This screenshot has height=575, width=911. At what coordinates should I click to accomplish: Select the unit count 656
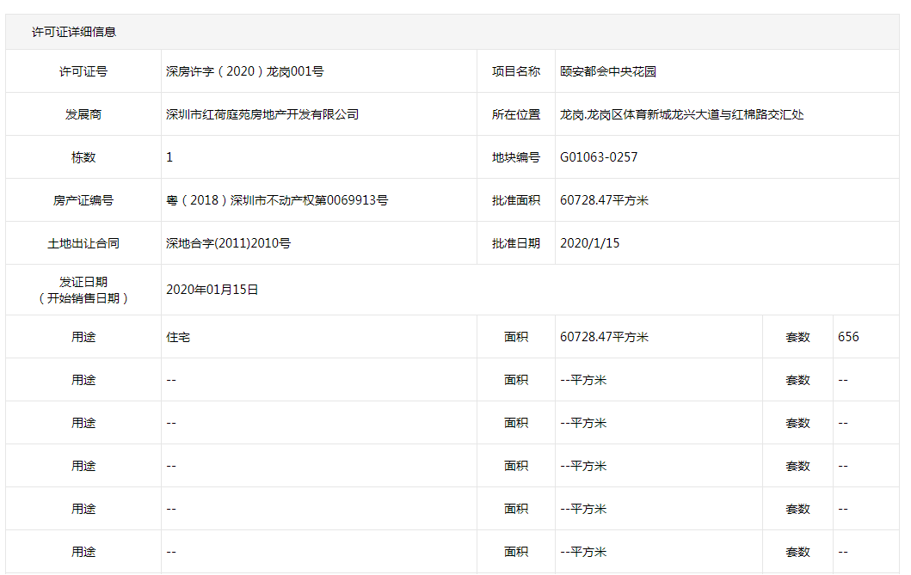(848, 337)
